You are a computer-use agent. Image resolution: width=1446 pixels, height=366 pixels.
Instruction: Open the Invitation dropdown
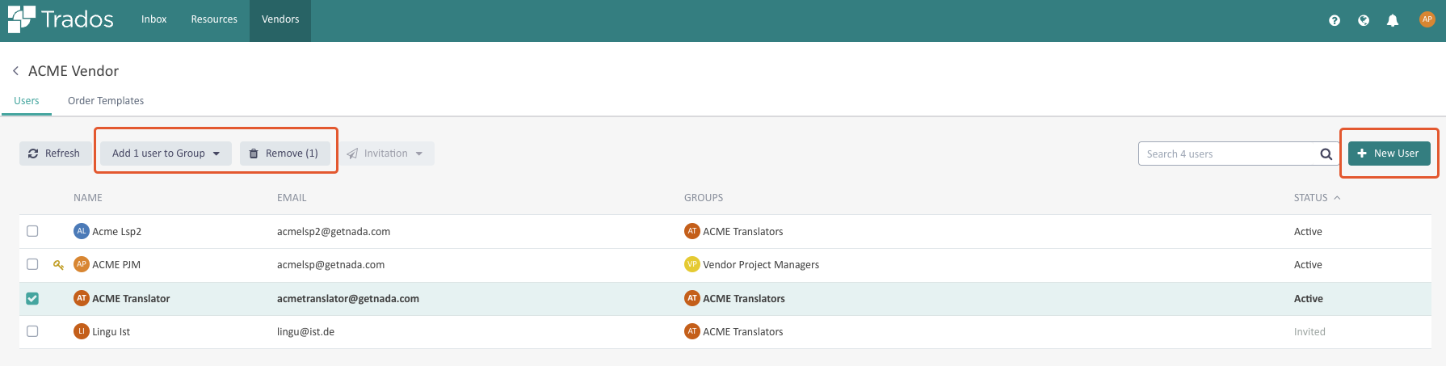click(x=385, y=154)
